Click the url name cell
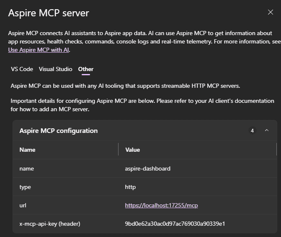Image resolution: width=281 pixels, height=237 pixels. (23, 206)
